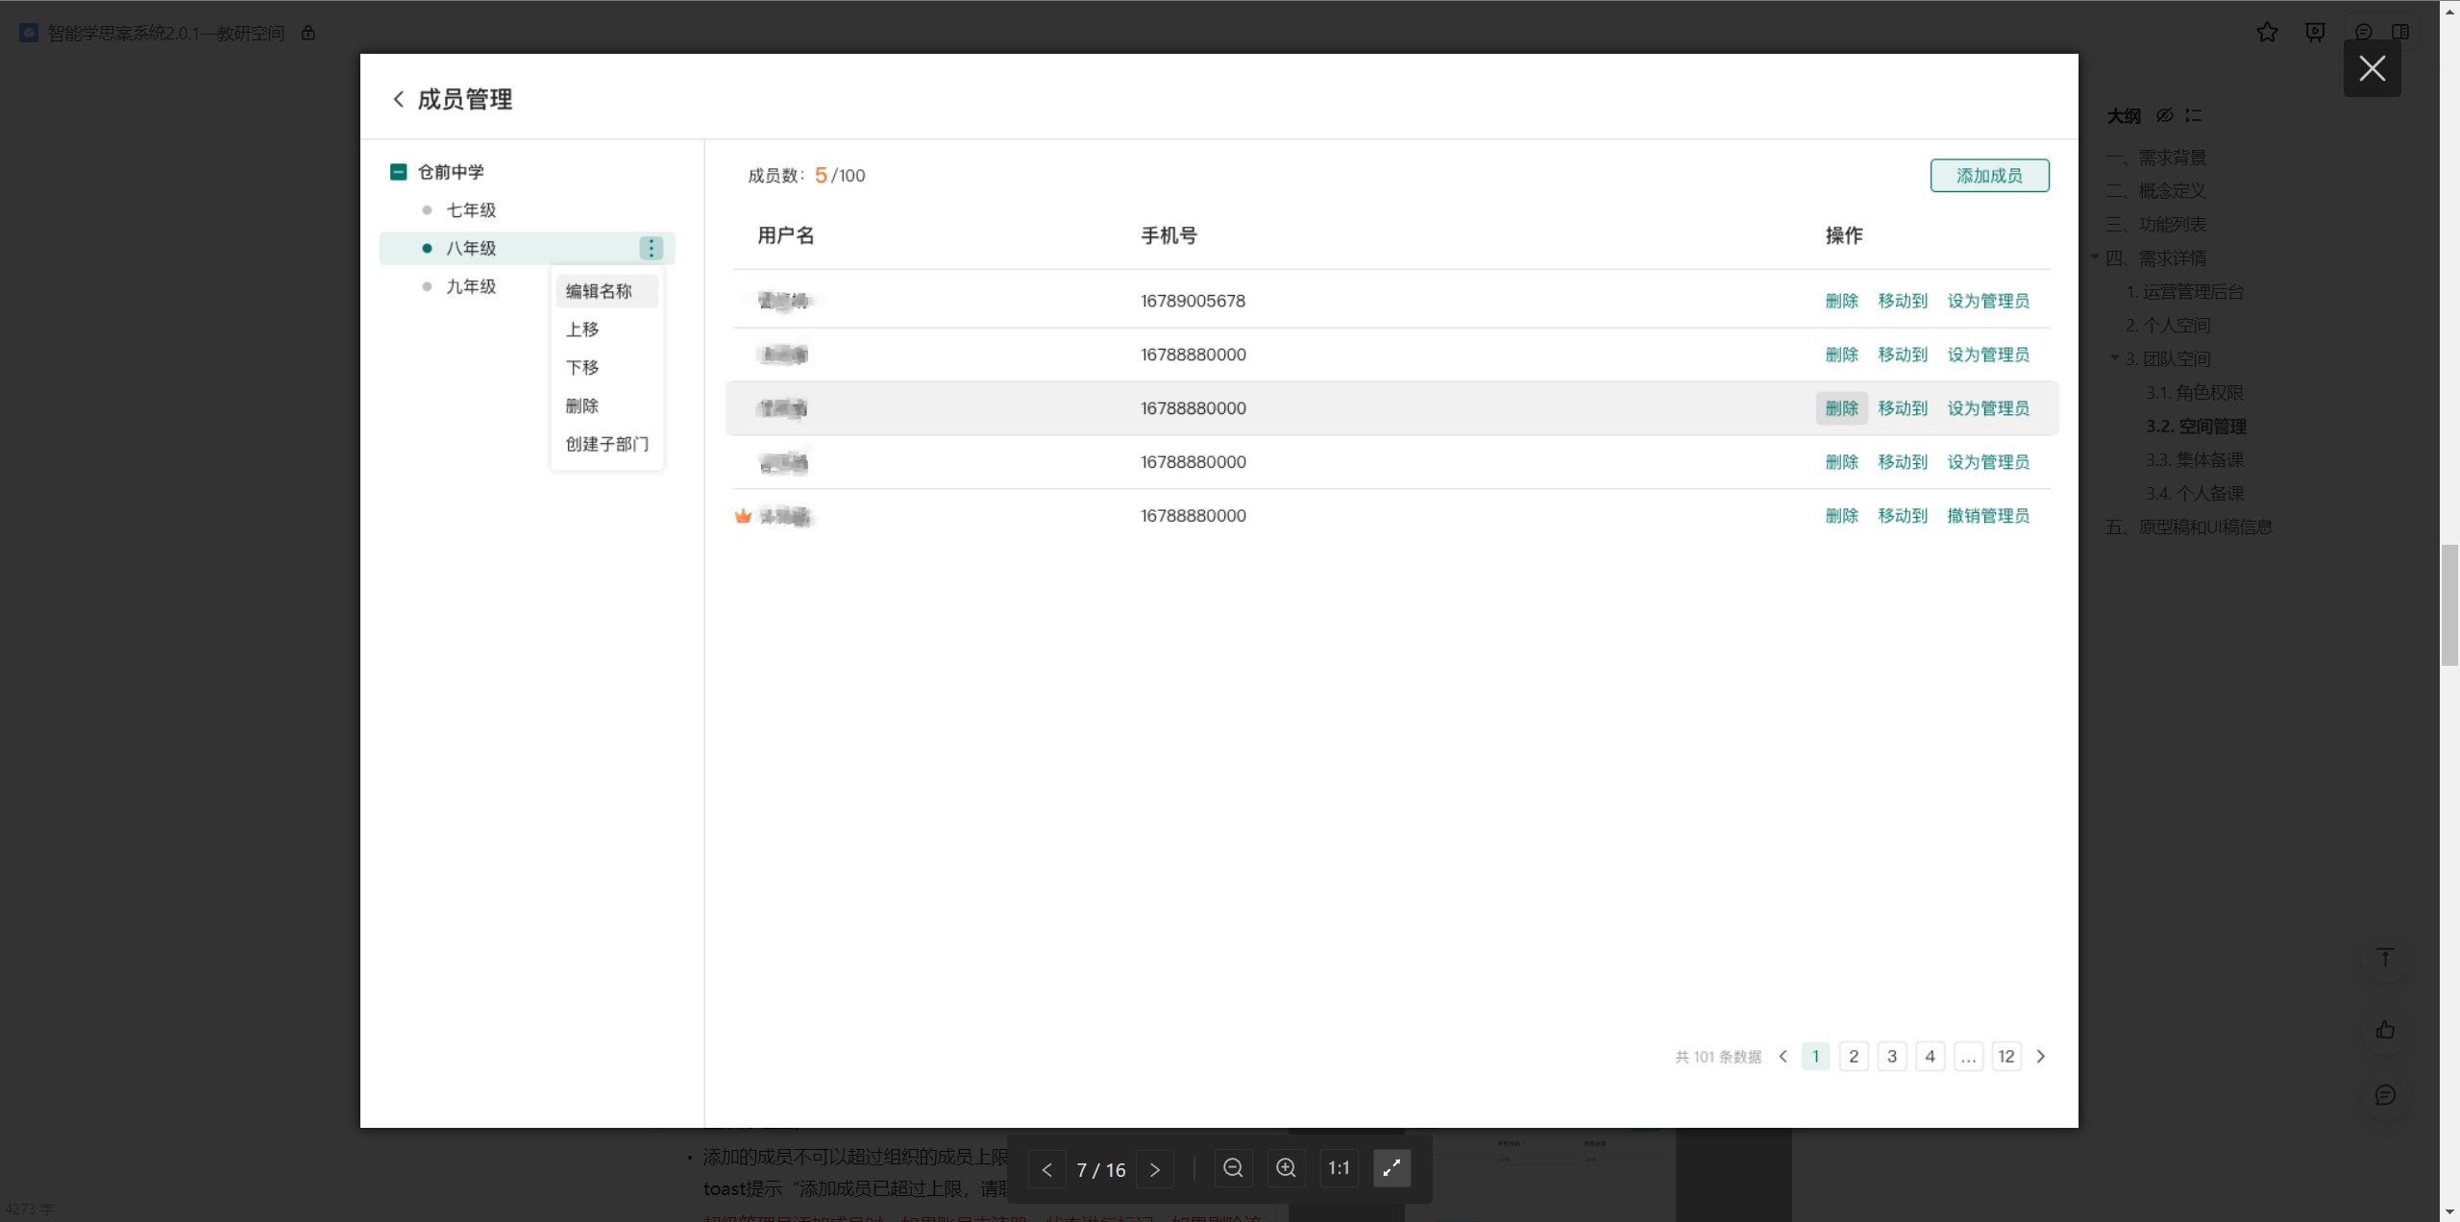Open presentation mode icon in top bar
Screen dimensions: 2460x1222
pyautogui.click(x=2315, y=33)
